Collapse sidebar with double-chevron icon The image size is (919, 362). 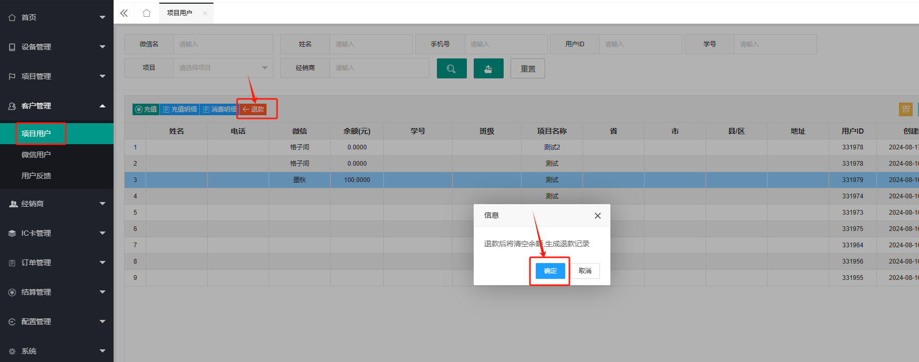click(124, 13)
